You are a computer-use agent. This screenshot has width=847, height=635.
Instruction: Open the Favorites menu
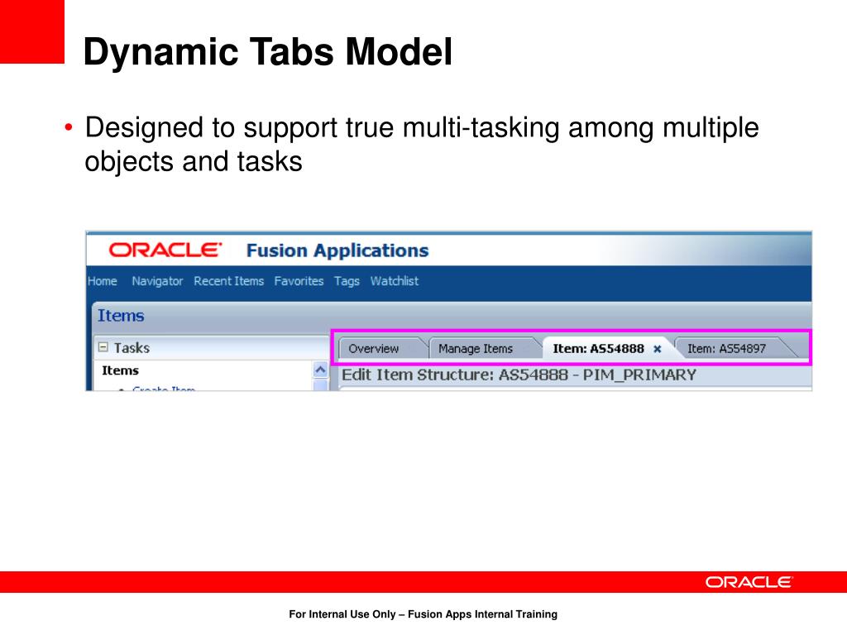point(299,281)
